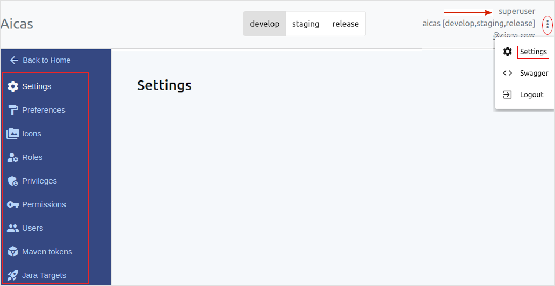
Task: Click the back arrow icon
Action: [x=15, y=60]
